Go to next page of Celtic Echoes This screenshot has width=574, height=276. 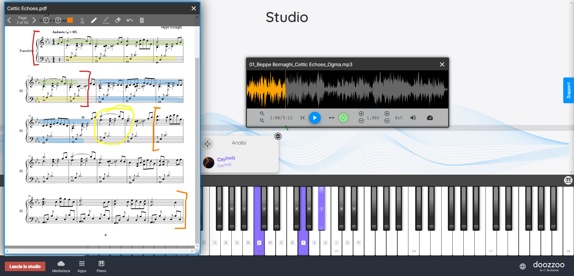(x=34, y=20)
